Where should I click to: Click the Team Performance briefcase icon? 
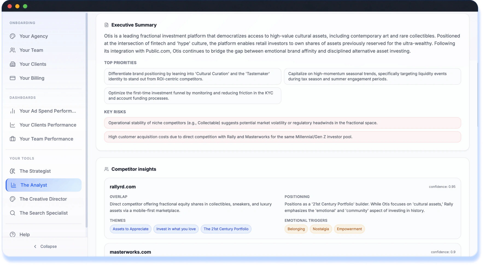pyautogui.click(x=13, y=139)
